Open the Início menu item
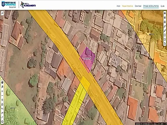The image size is (167, 125). pos(118,6)
